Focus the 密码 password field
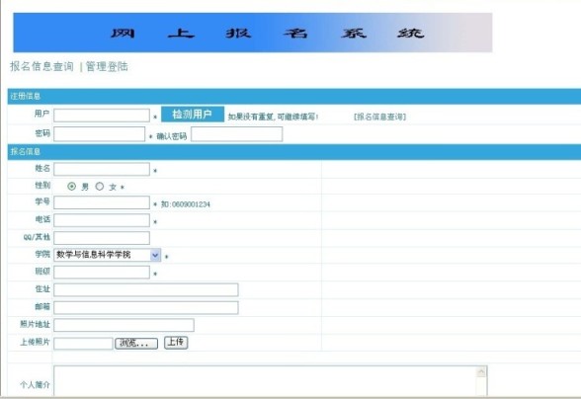Image resolution: width=581 pixels, height=399 pixels. click(x=99, y=134)
